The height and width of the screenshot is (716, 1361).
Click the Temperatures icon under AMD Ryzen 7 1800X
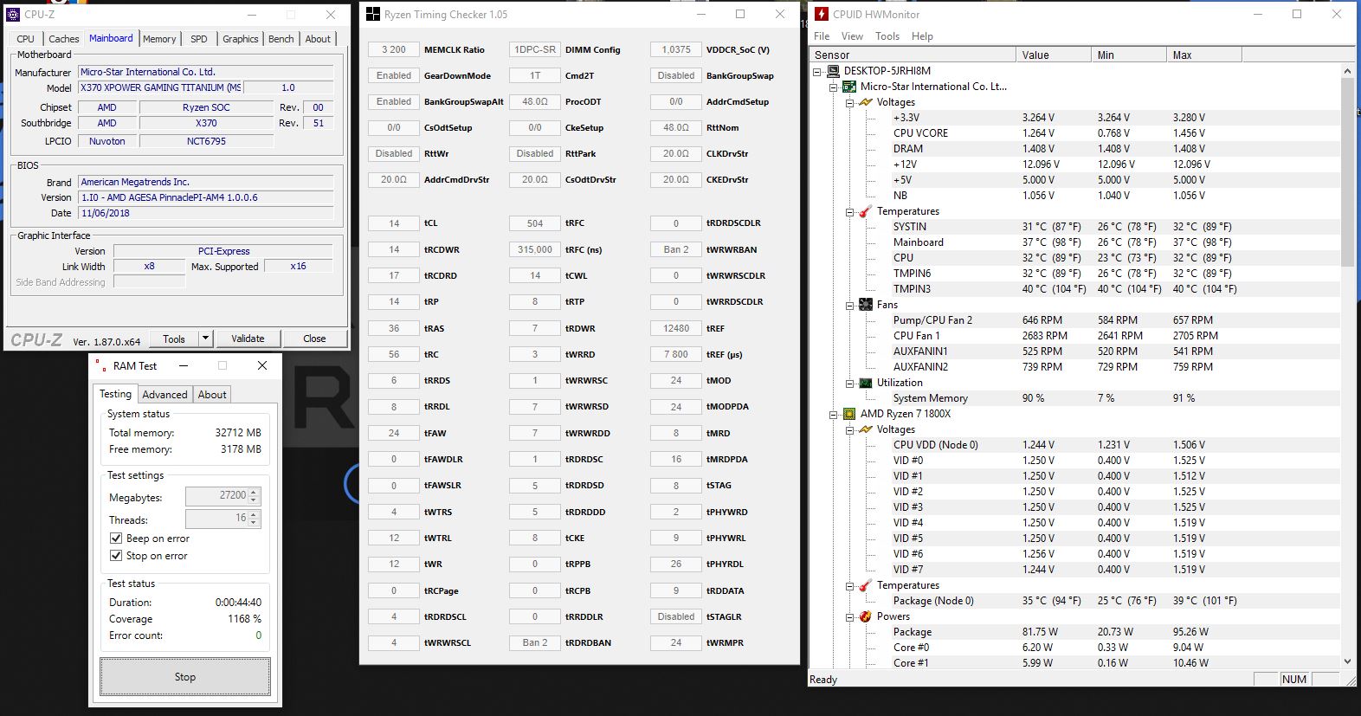point(865,585)
